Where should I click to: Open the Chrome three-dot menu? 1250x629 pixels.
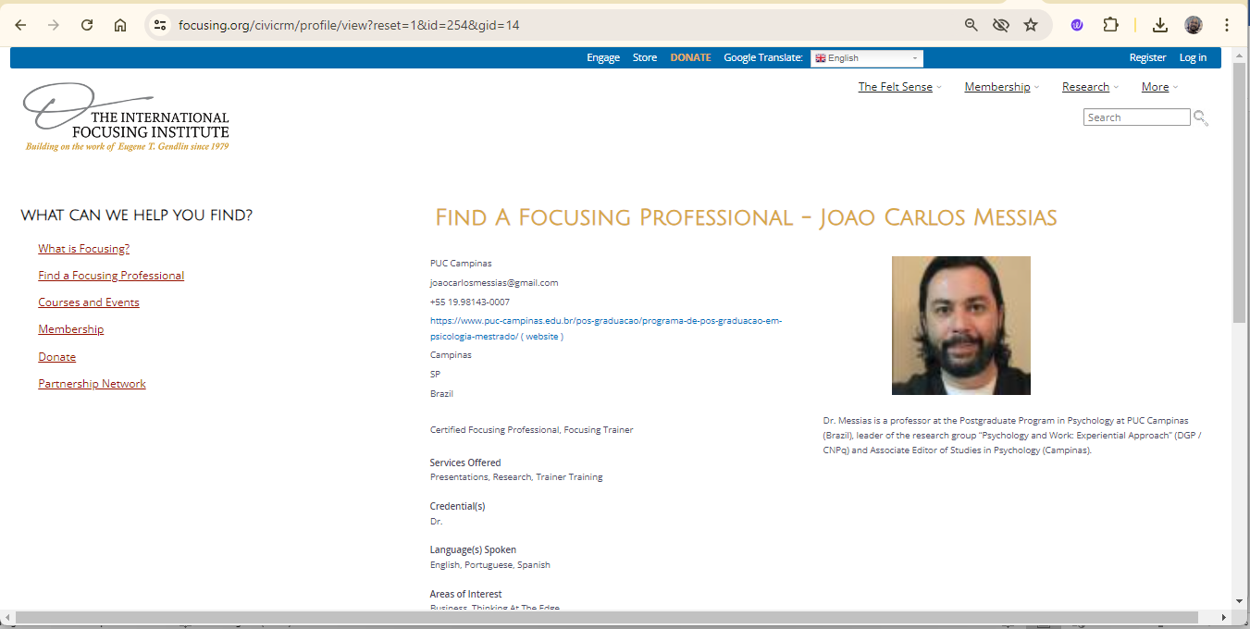click(1227, 25)
